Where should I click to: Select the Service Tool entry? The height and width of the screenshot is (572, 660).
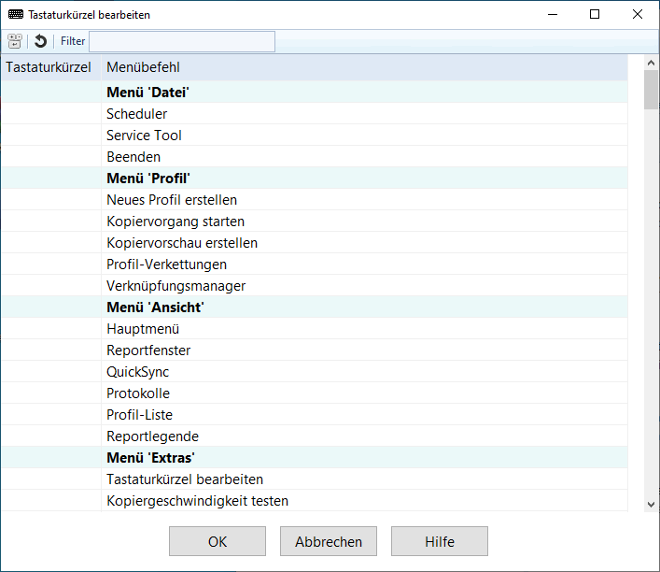click(144, 136)
